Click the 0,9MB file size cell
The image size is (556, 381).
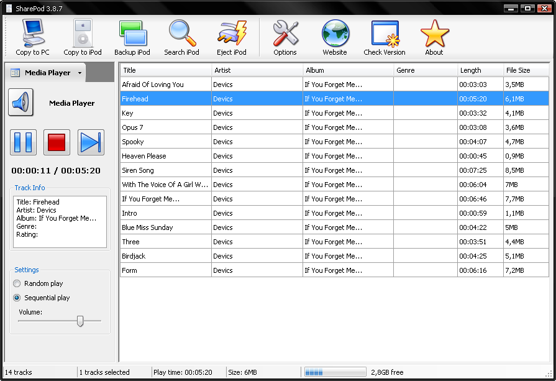coord(526,156)
